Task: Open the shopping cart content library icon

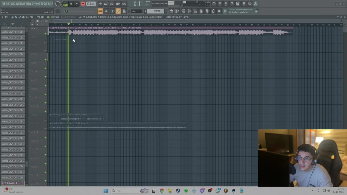Action: pos(225,11)
